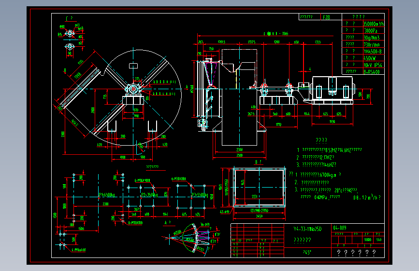Select the B+RS400 table entry
The image size is (419, 271).
[x=372, y=72]
